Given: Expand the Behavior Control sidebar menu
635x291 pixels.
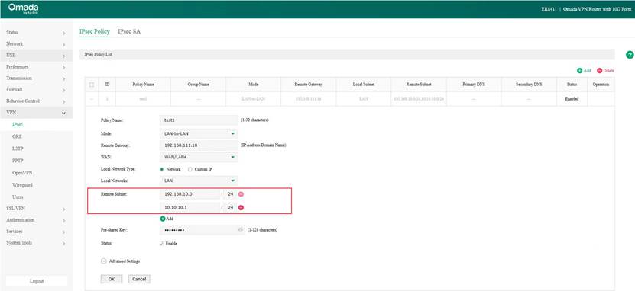Looking at the screenshot, I should (37, 101).
